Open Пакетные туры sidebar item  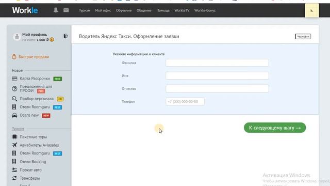[33, 136]
